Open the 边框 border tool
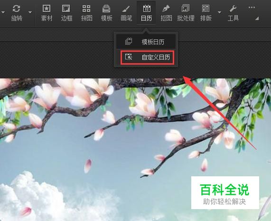 [66, 13]
